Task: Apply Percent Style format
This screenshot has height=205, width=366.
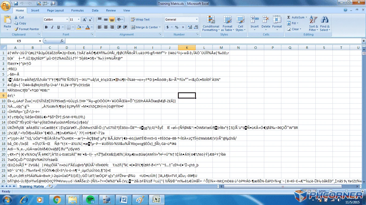Action: 177,27
